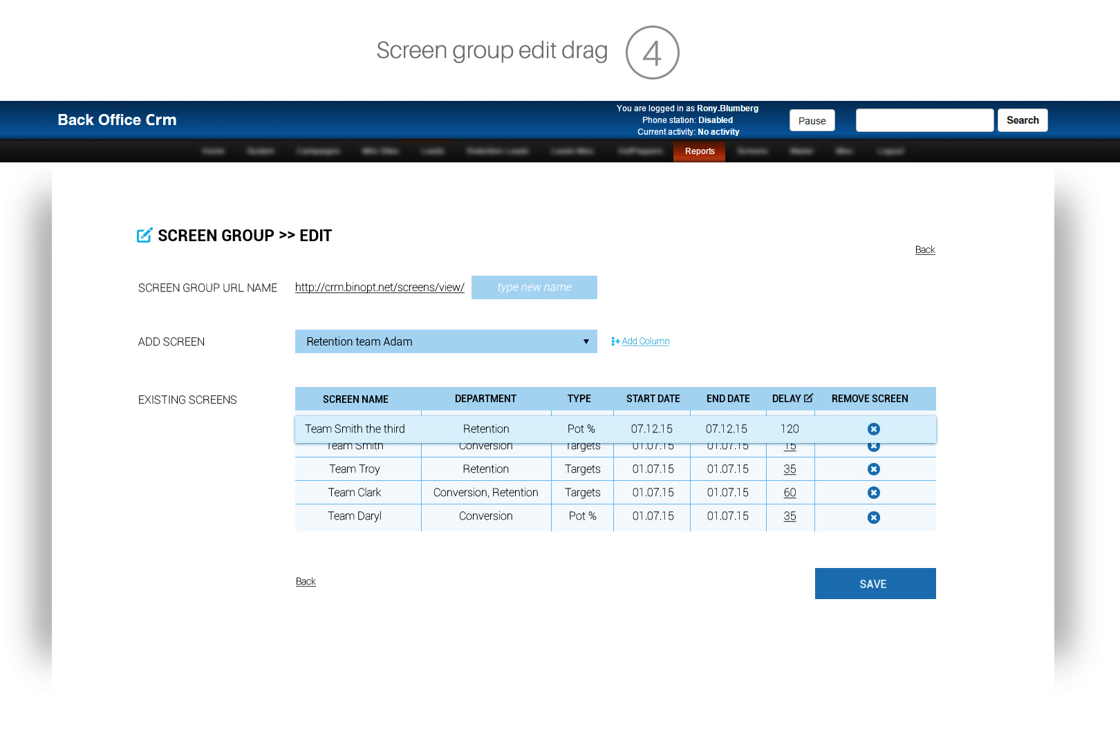Screen dimensions: 1120x738
Task: Click the REMOVE SCREEN column header
Action: pos(870,399)
